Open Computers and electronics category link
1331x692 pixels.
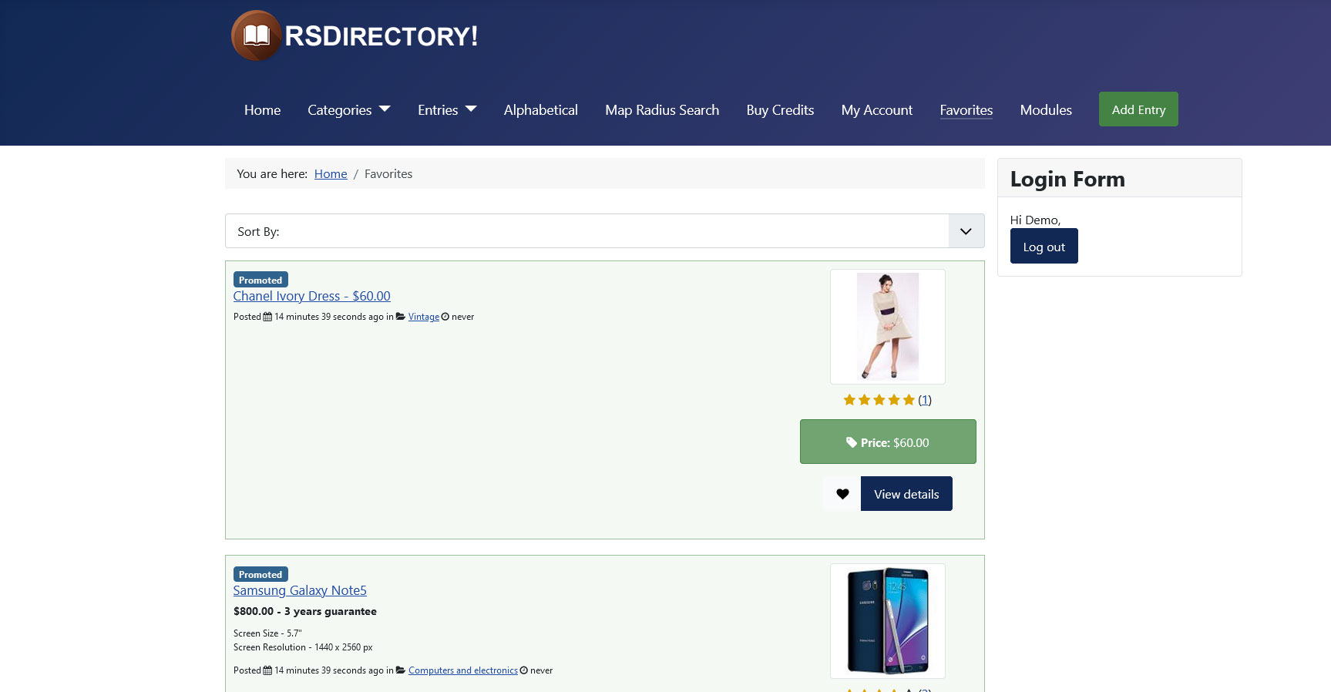463,670
